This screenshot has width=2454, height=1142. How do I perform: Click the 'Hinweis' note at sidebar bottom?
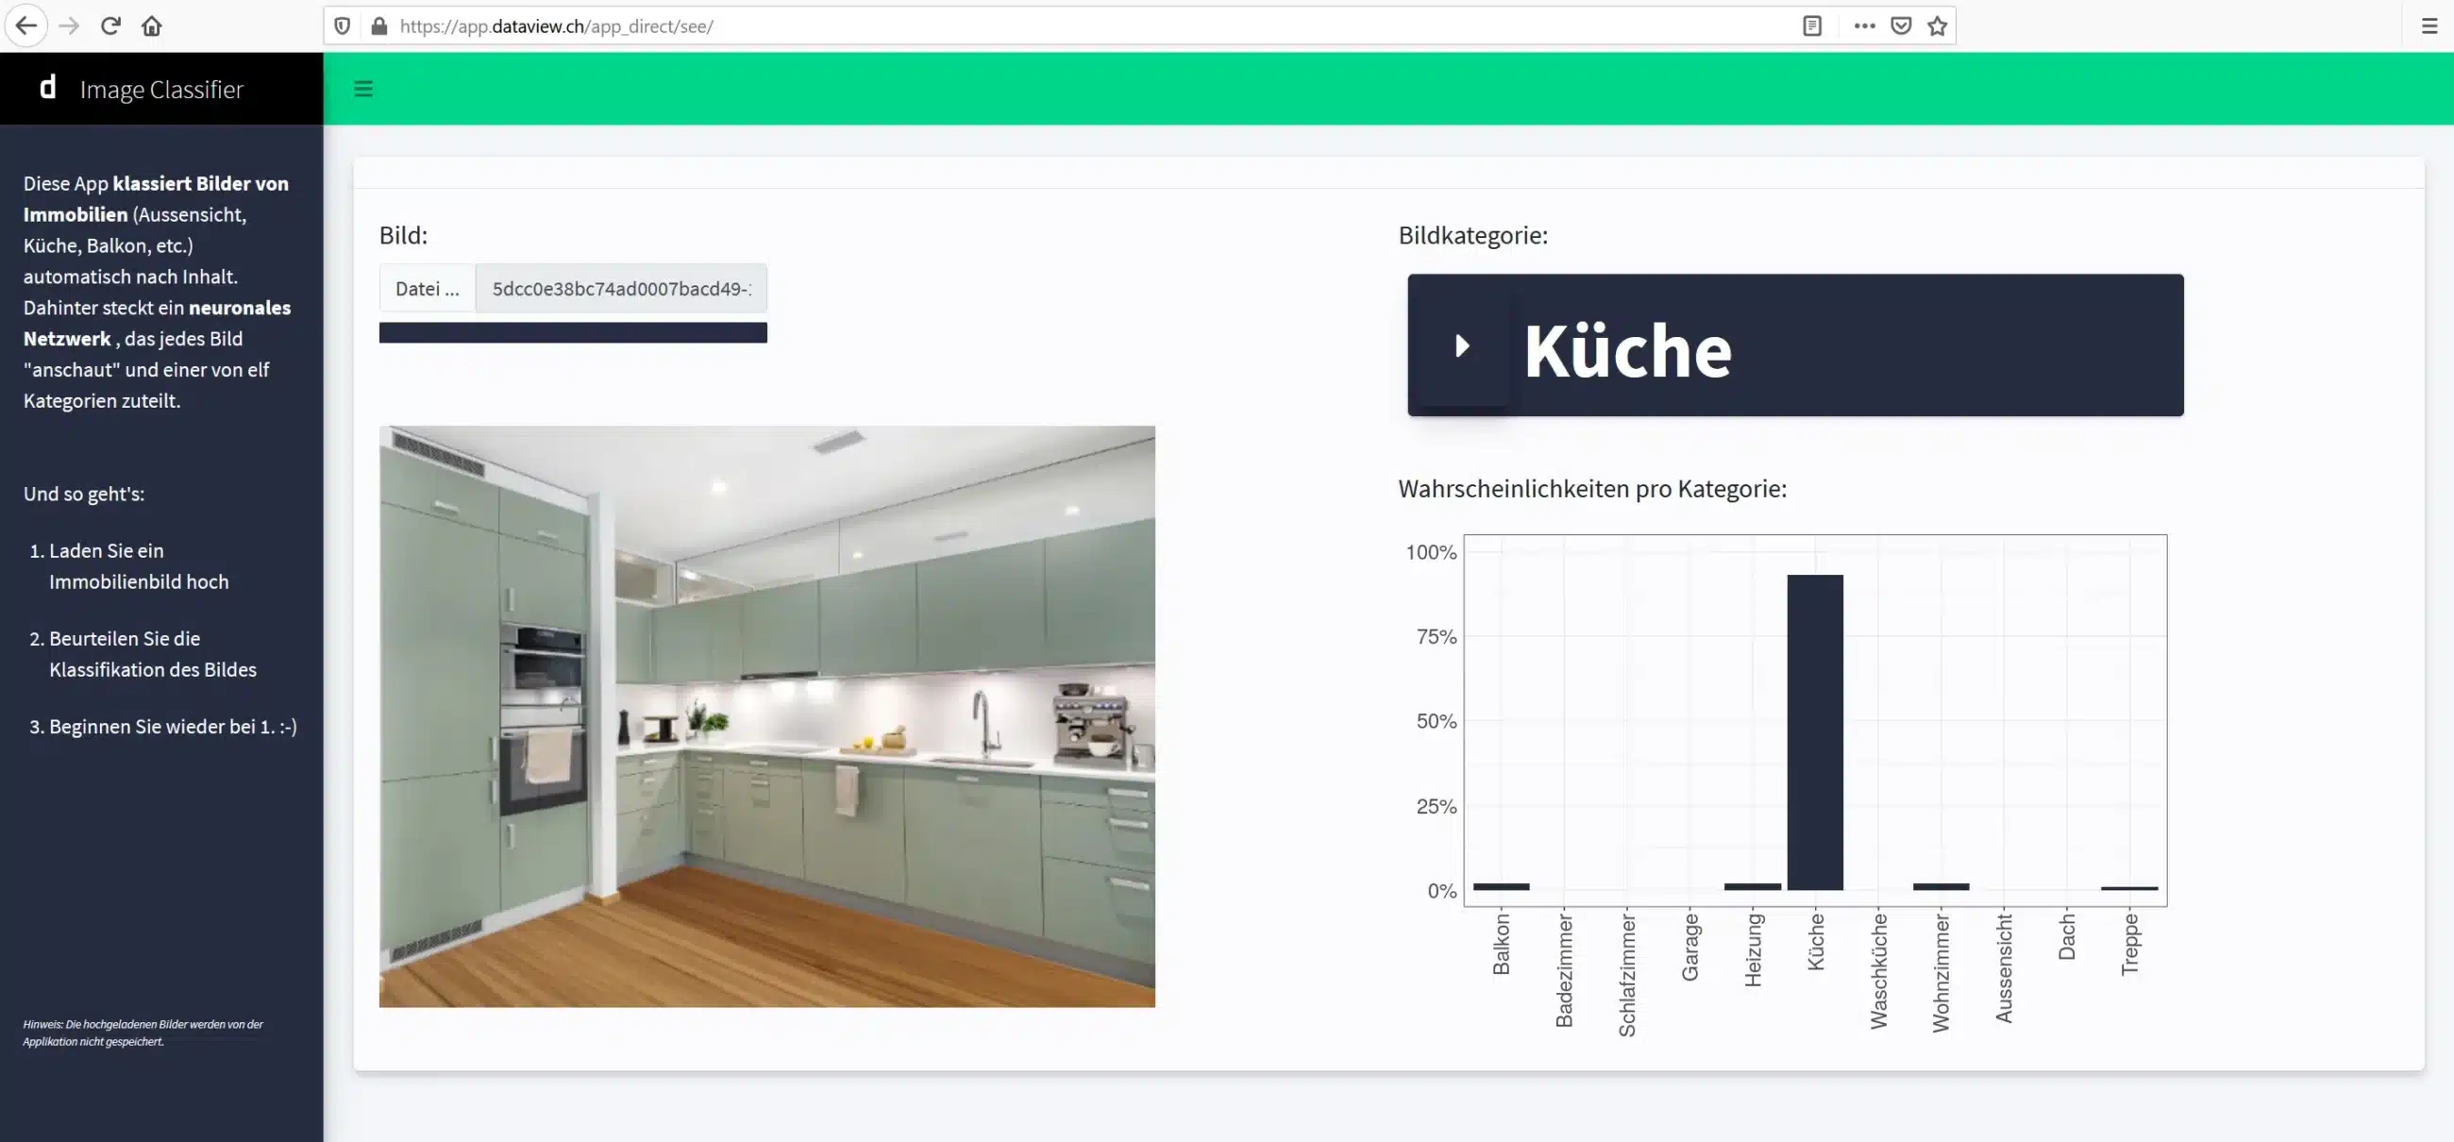point(143,1033)
